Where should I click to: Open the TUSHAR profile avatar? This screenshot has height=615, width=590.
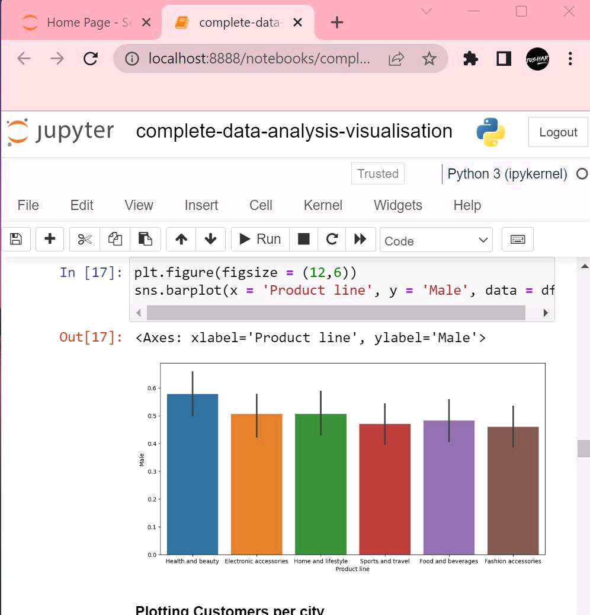coord(537,59)
